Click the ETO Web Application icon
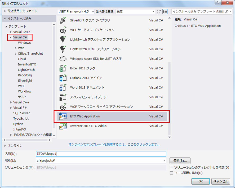 point(63,116)
